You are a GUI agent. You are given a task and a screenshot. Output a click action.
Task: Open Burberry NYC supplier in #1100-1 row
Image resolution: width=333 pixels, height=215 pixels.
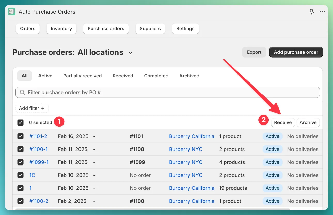click(x=186, y=149)
